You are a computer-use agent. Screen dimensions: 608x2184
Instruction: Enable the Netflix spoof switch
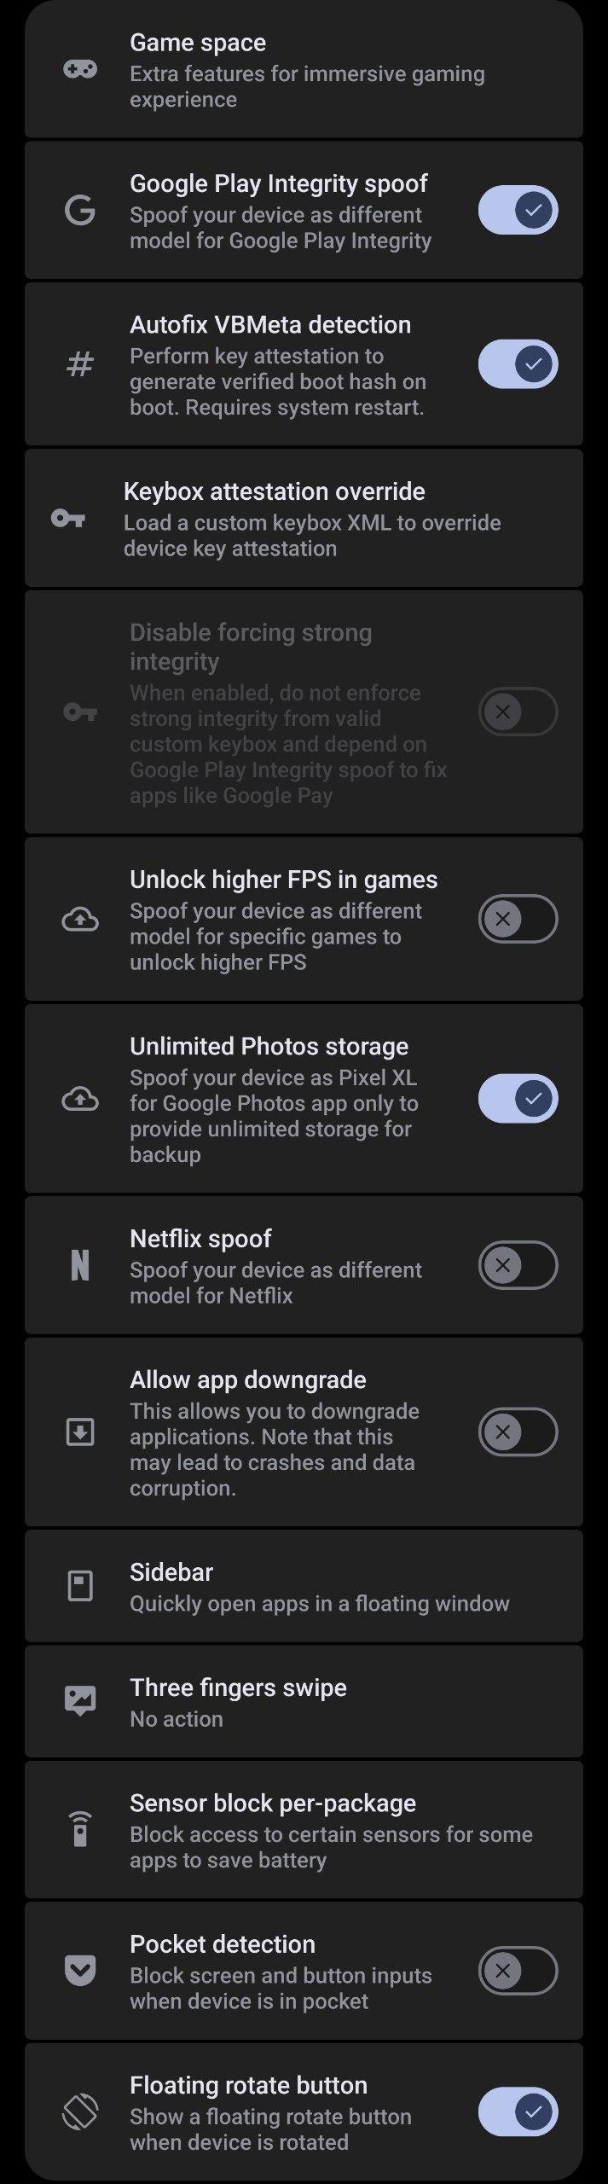point(518,1265)
